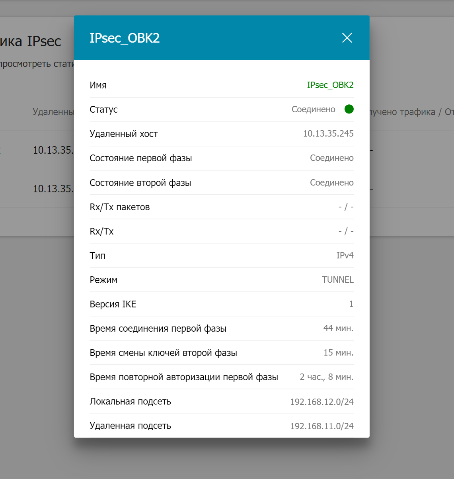Click the 44 мин. first phase connection time
This screenshot has width=454, height=479.
tap(338, 328)
